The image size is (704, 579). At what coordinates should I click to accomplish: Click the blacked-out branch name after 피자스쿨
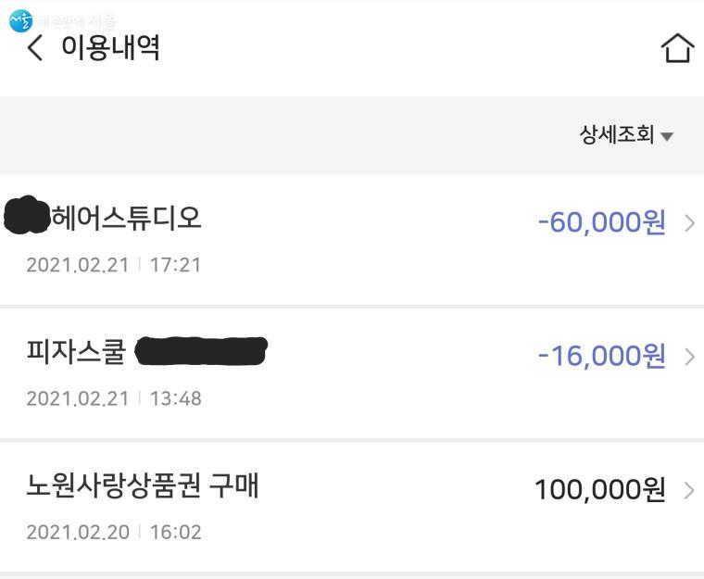tap(201, 351)
